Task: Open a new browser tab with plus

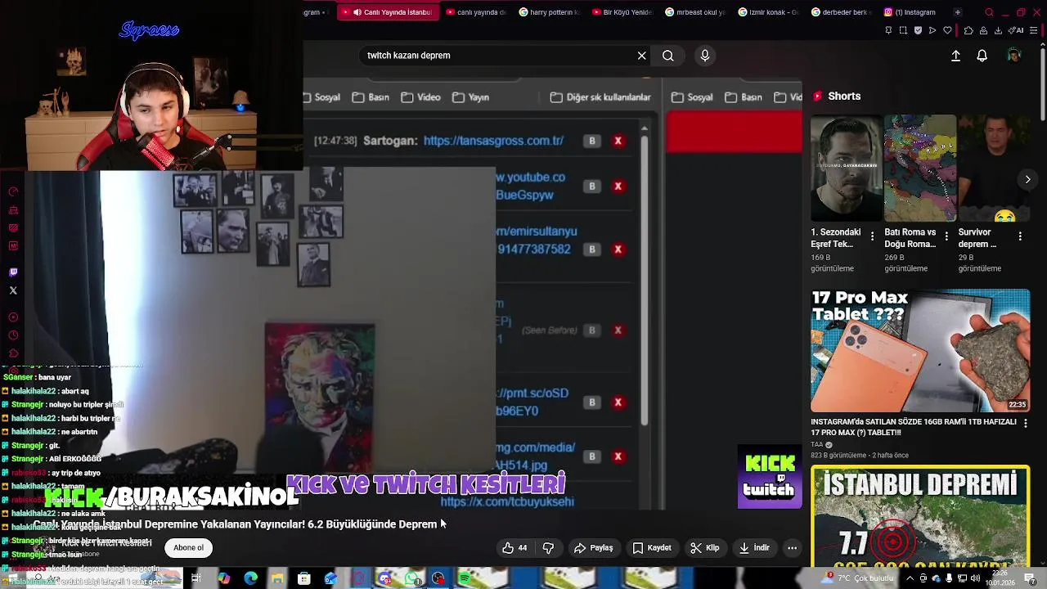Action: [958, 12]
